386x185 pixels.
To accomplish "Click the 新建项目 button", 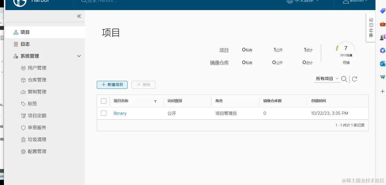I will (x=112, y=85).
